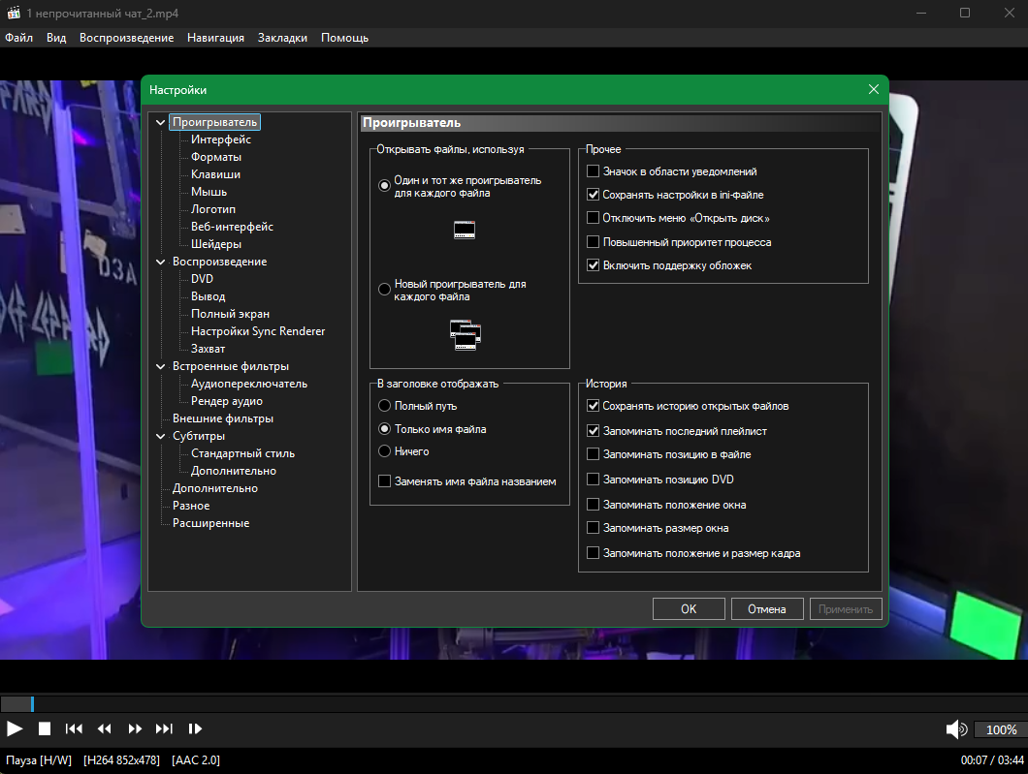Click the OK button

(689, 609)
